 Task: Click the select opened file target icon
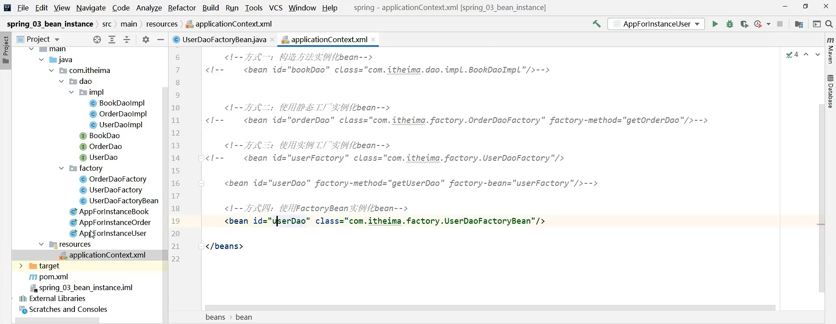[97, 40]
